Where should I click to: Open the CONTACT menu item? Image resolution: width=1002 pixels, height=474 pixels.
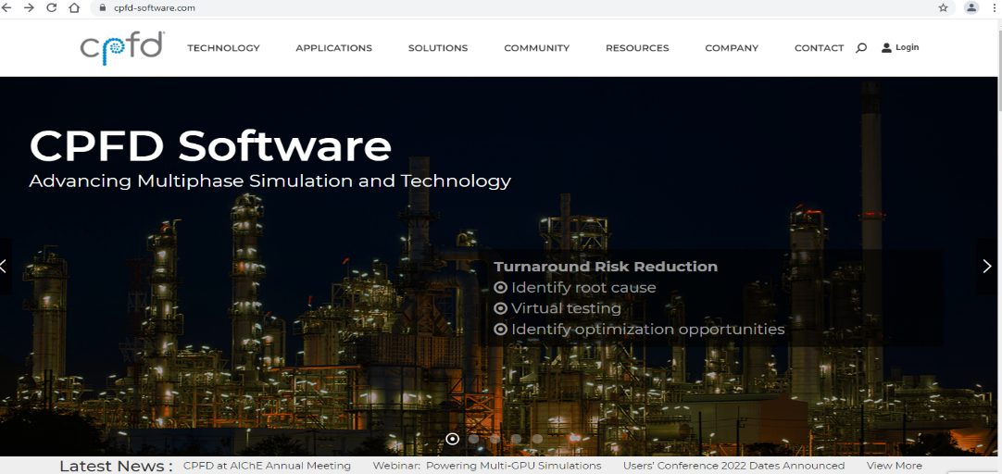point(819,48)
